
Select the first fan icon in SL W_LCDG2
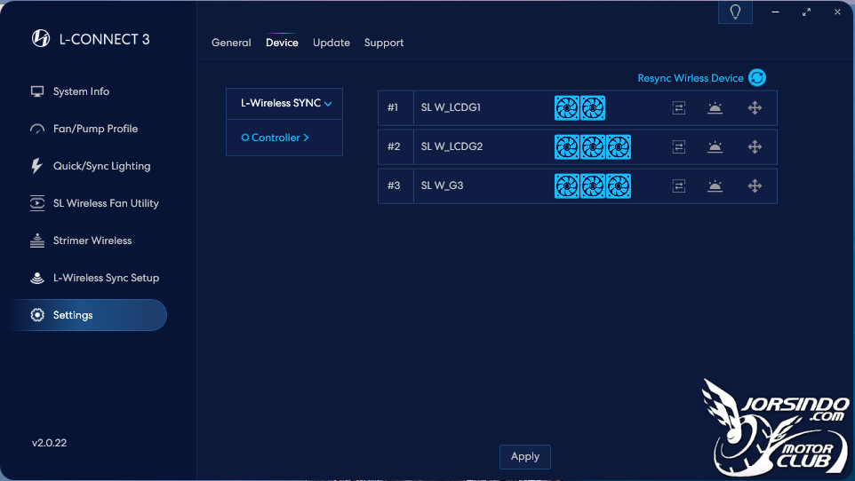click(x=567, y=147)
